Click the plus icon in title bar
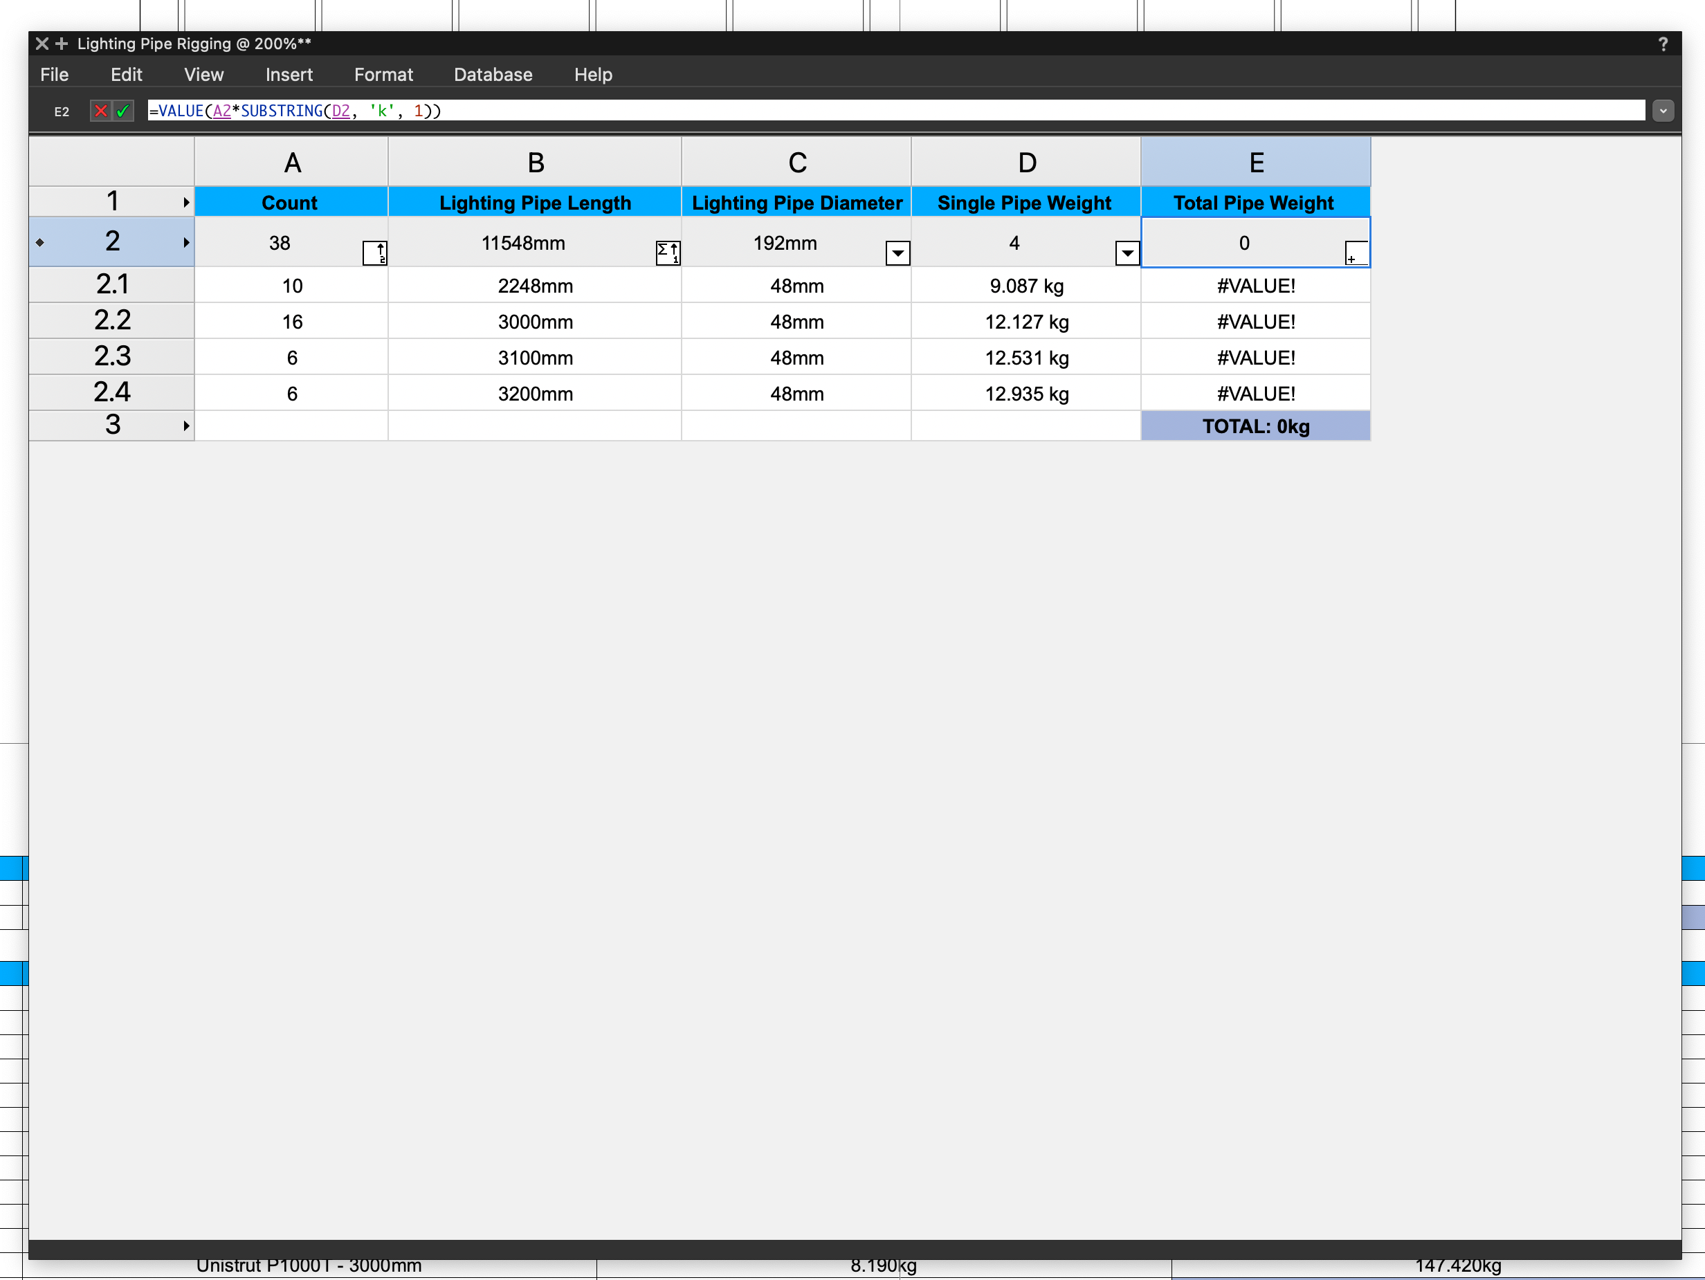This screenshot has width=1705, height=1280. (x=62, y=44)
